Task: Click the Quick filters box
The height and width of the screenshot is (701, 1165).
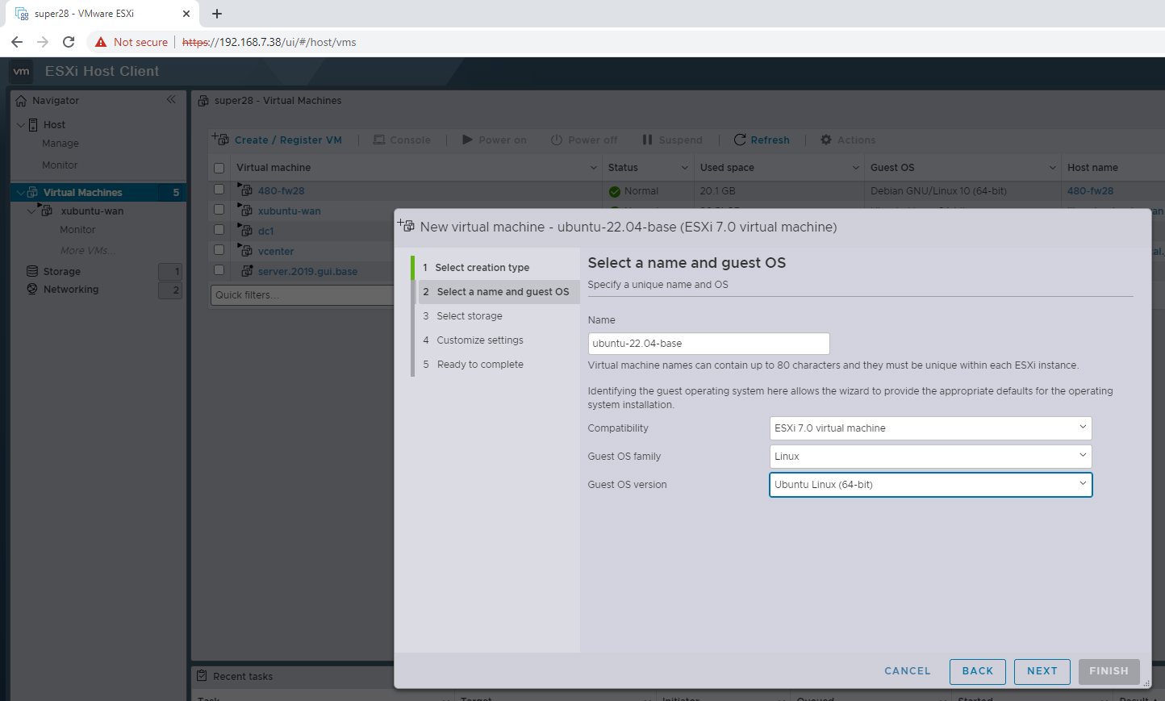Action: point(303,295)
